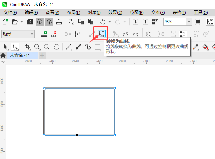Click the stretch or scale nodes icon

(x=196, y=34)
